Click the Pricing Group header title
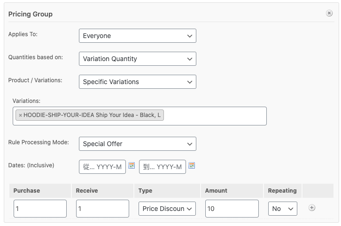Screen dimensions: 341x226 point(31,14)
